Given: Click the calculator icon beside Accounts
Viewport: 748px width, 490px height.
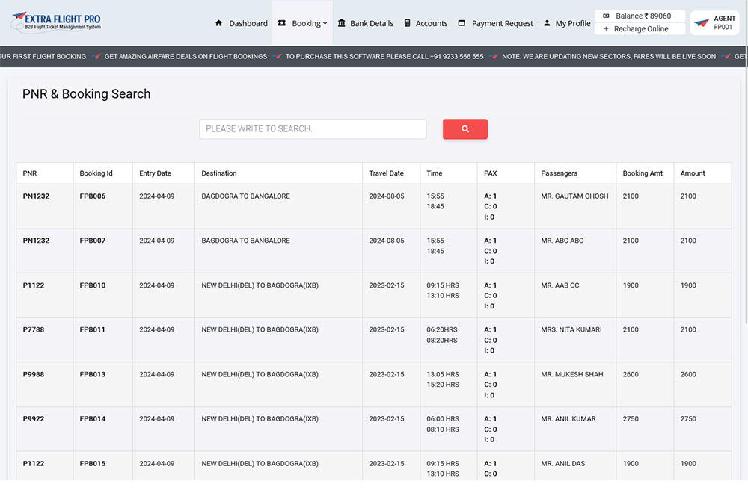Looking at the screenshot, I should tap(408, 23).
